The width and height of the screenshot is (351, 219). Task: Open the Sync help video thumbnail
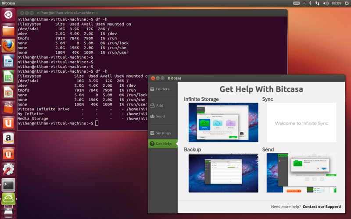[x=301, y=123]
